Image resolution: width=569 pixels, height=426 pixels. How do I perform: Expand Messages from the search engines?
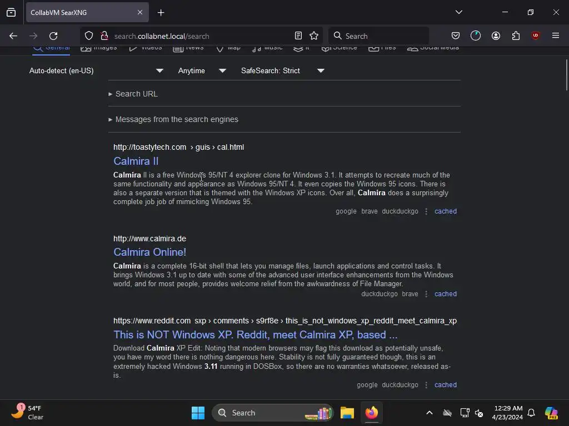click(x=173, y=119)
